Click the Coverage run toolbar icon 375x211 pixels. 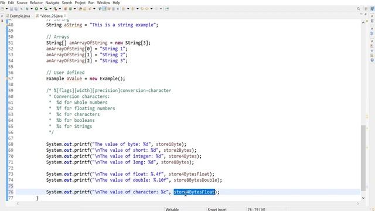46,9
